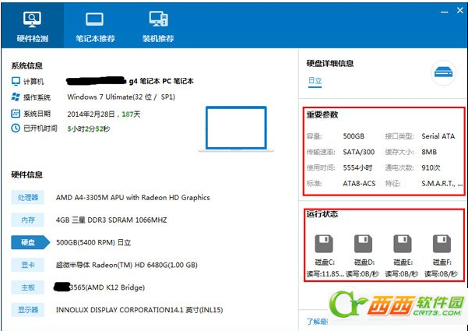The height and width of the screenshot is (331, 468).
Task: Switch to the 装机推荐 tab
Action: click(158, 26)
